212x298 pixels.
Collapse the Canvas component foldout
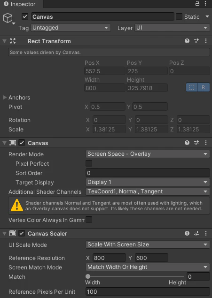tap(5, 143)
